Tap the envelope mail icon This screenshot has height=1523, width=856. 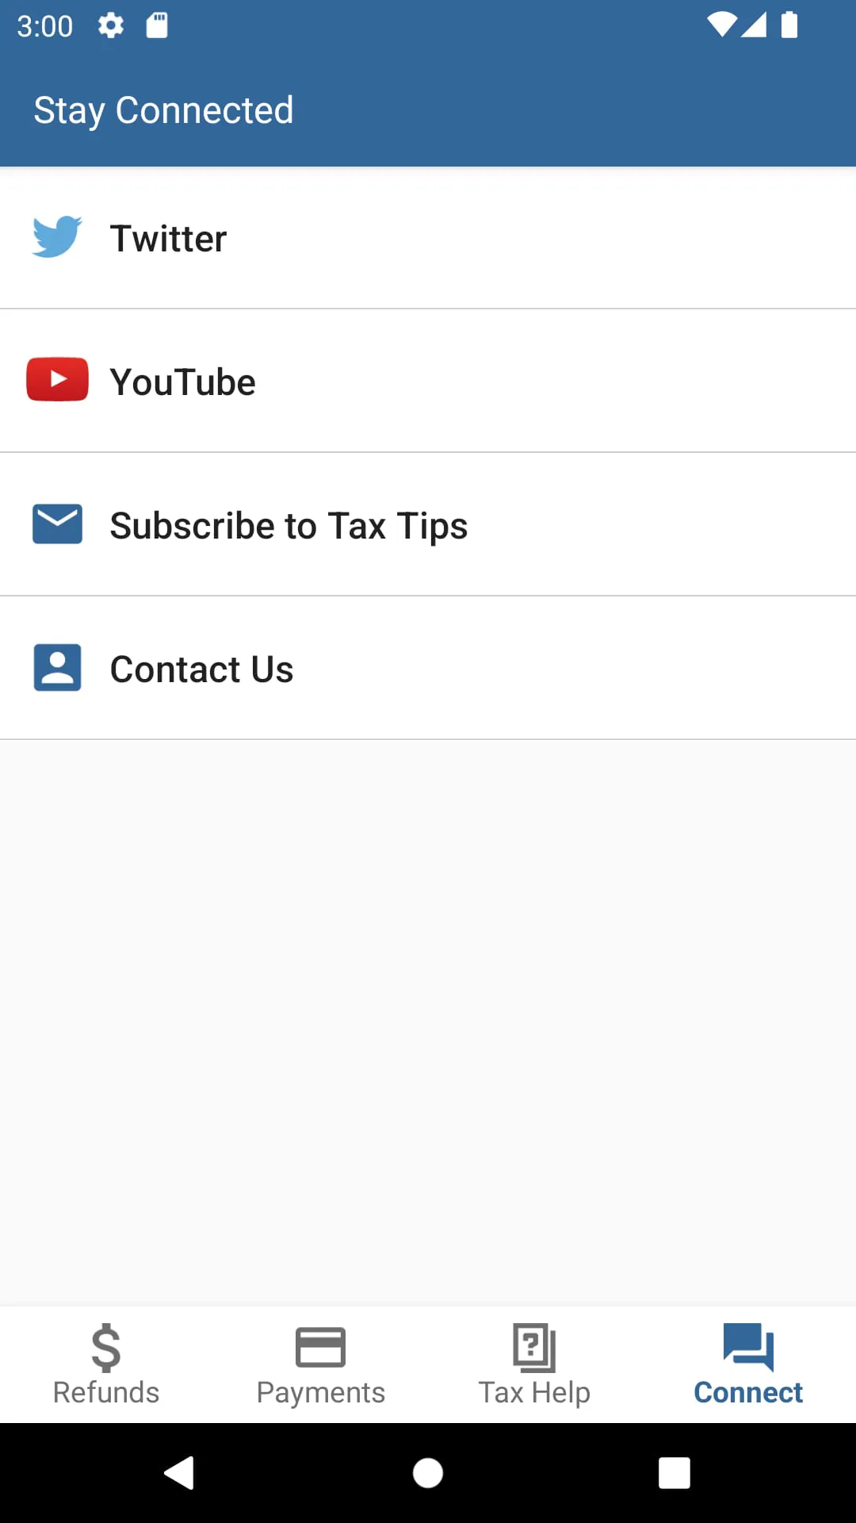(57, 524)
